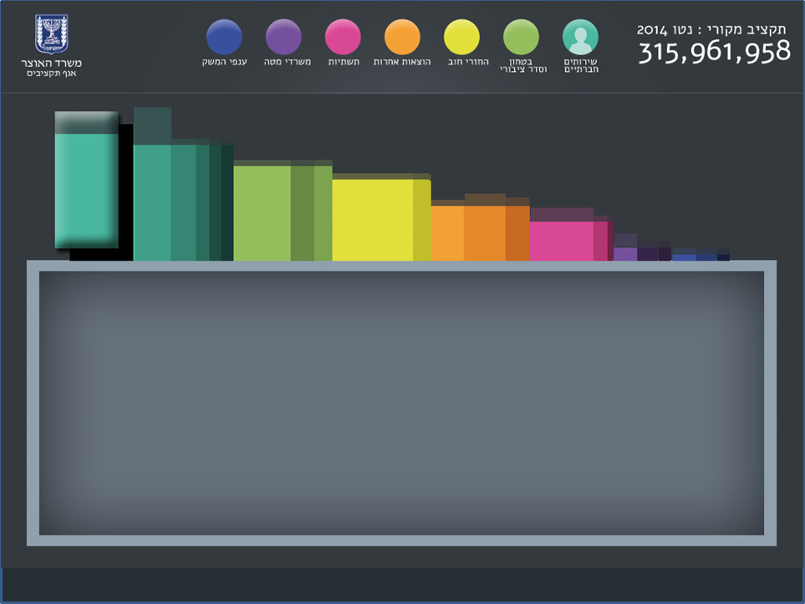The image size is (805, 604).
Task: Click the Ministry of Finance emblem logo
Action: 51,34
